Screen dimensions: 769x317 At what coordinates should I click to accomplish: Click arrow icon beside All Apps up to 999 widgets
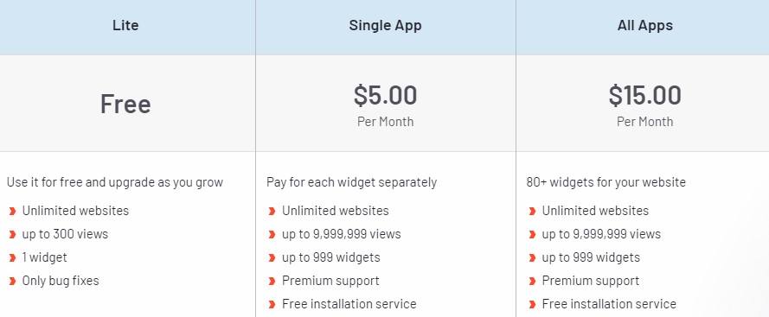(x=532, y=257)
